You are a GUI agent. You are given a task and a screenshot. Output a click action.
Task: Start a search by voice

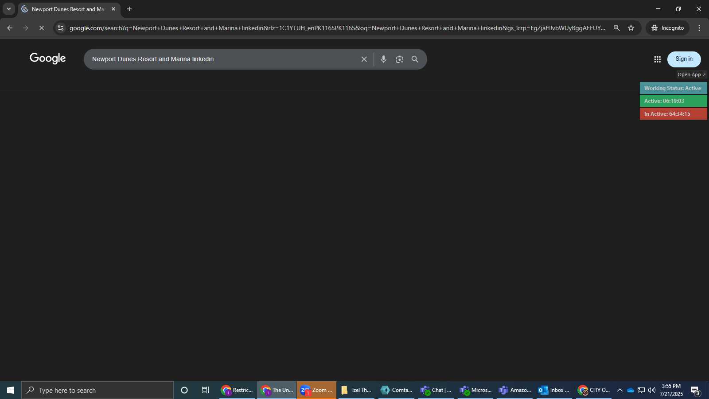tap(384, 59)
